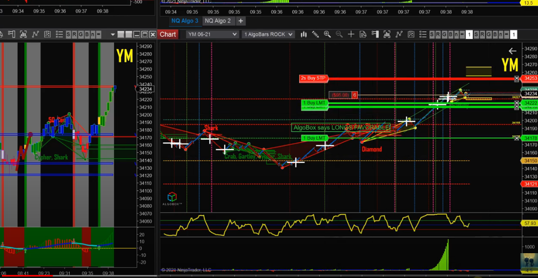This screenshot has width=538, height=278.
Task: Expand the left chart toolbar dropdown arrow
Action: tap(113, 34)
